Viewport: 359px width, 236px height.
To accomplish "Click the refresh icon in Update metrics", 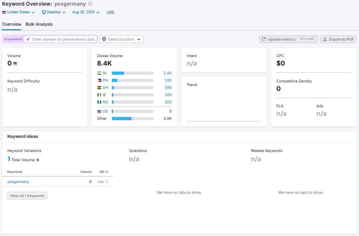I will [x=264, y=39].
